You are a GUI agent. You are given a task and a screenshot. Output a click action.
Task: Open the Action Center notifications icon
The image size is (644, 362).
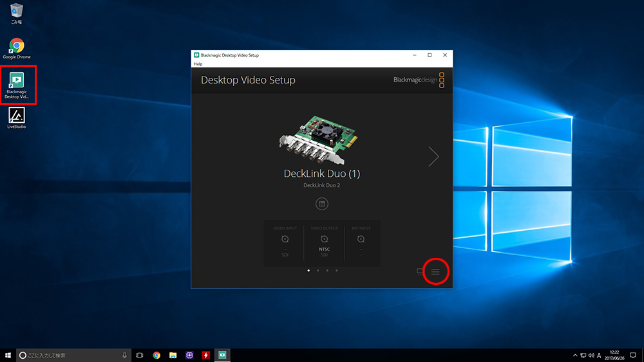click(633, 355)
